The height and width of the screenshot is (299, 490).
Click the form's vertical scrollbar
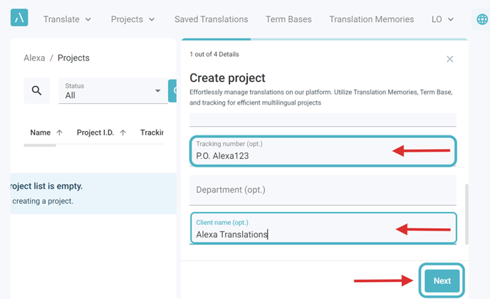click(467, 214)
